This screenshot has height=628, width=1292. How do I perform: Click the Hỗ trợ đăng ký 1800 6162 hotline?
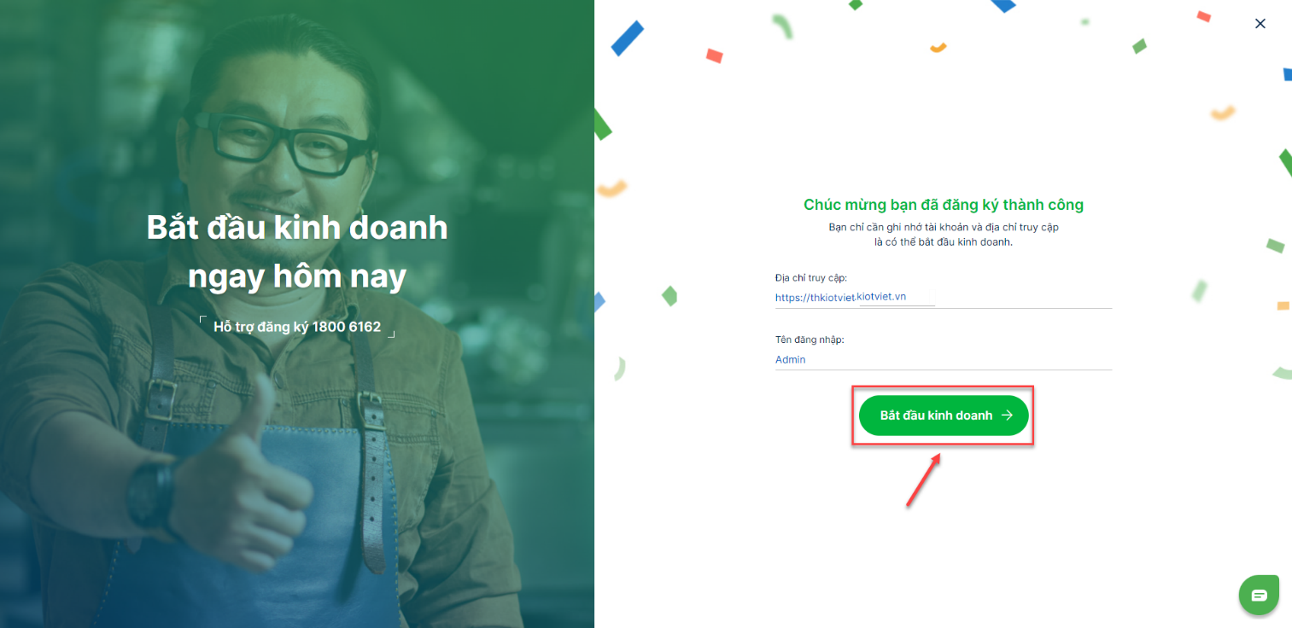297,327
